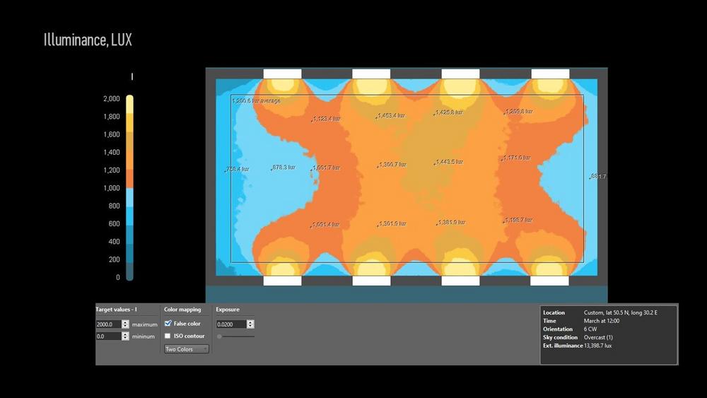The width and height of the screenshot is (707, 398).
Task: Click the Exposure field stepper arrows
Action: (250, 324)
